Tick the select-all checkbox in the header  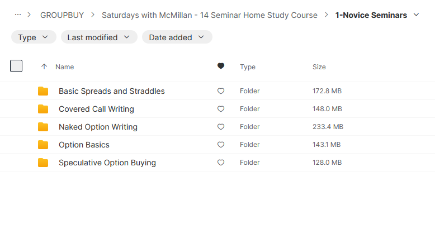(x=16, y=66)
